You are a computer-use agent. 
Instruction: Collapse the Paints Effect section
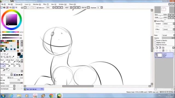point(155,21)
